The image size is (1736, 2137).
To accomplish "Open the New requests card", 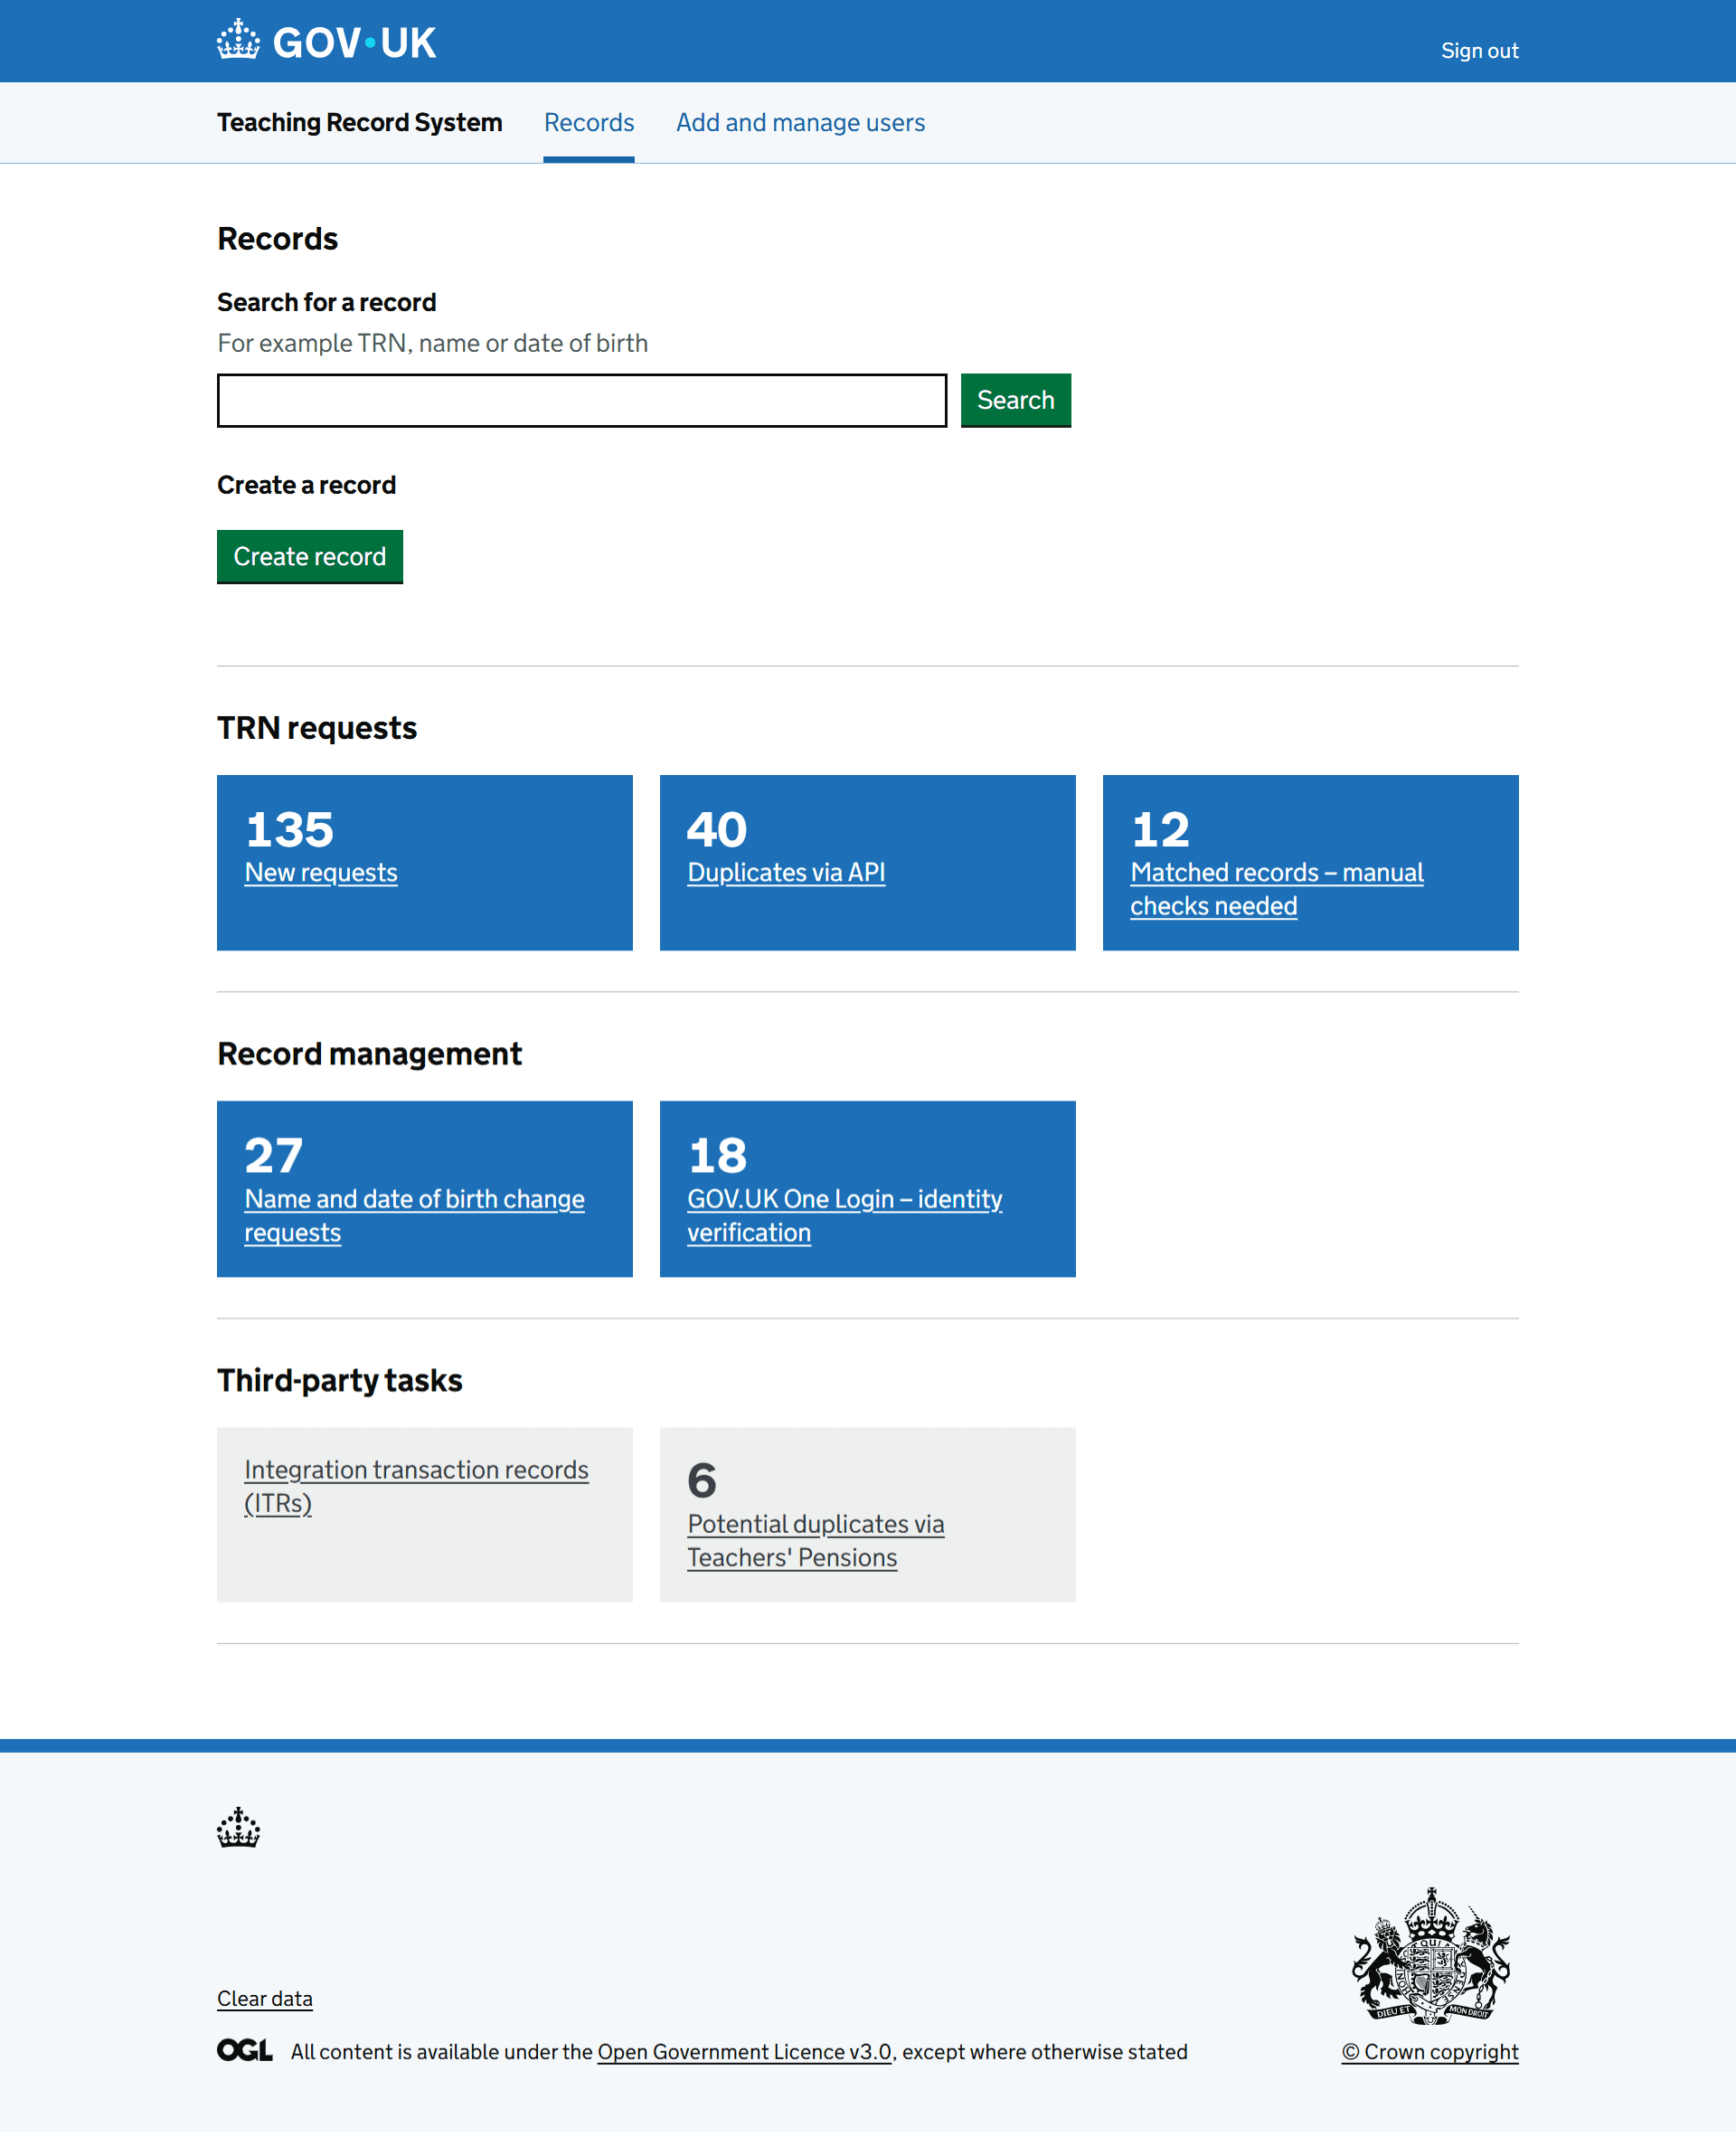I will click(x=321, y=872).
